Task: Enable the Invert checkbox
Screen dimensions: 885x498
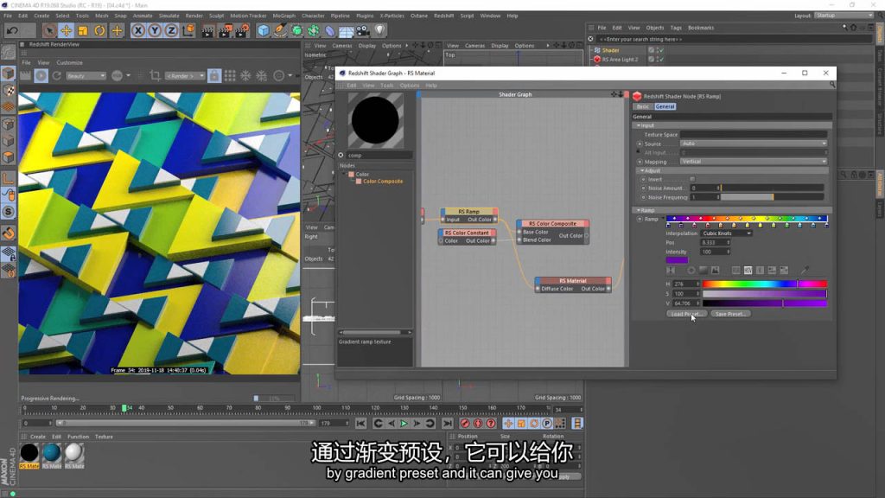Action: pos(692,180)
